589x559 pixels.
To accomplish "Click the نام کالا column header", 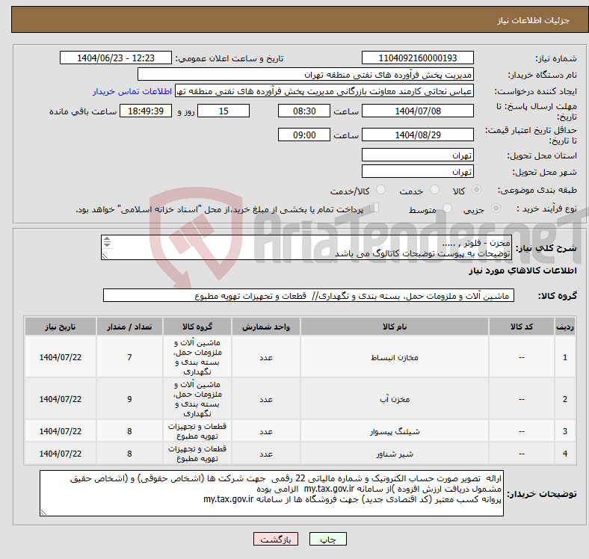I will pyautogui.click(x=395, y=327).
